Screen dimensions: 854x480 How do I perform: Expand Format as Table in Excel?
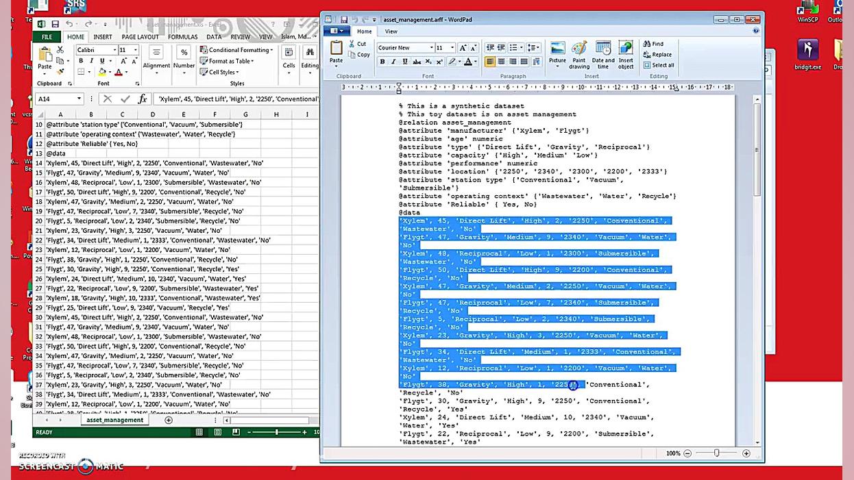coord(227,61)
